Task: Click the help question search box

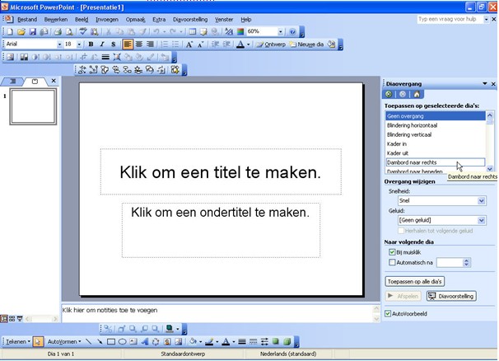Action: coord(450,20)
